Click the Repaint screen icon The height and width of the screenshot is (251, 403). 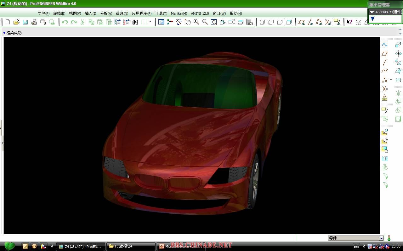pyautogui.click(x=161, y=22)
